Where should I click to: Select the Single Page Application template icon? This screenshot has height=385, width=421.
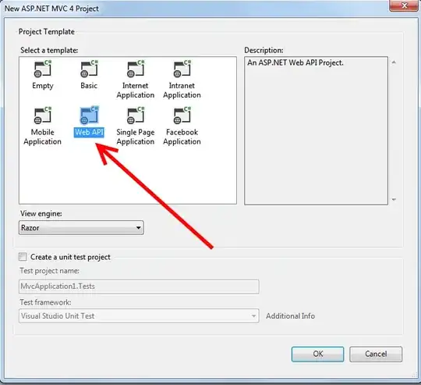[136, 116]
